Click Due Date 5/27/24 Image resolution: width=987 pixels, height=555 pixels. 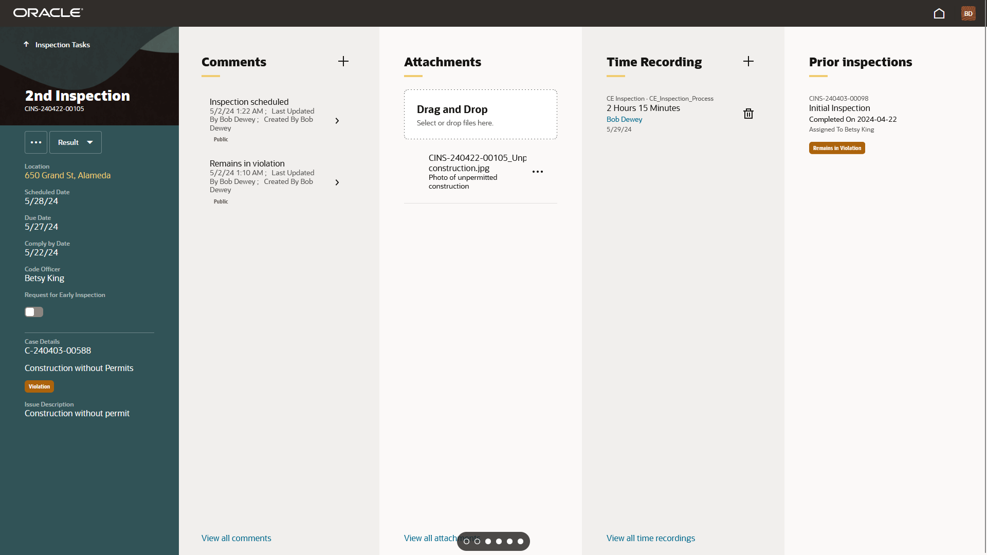click(41, 227)
